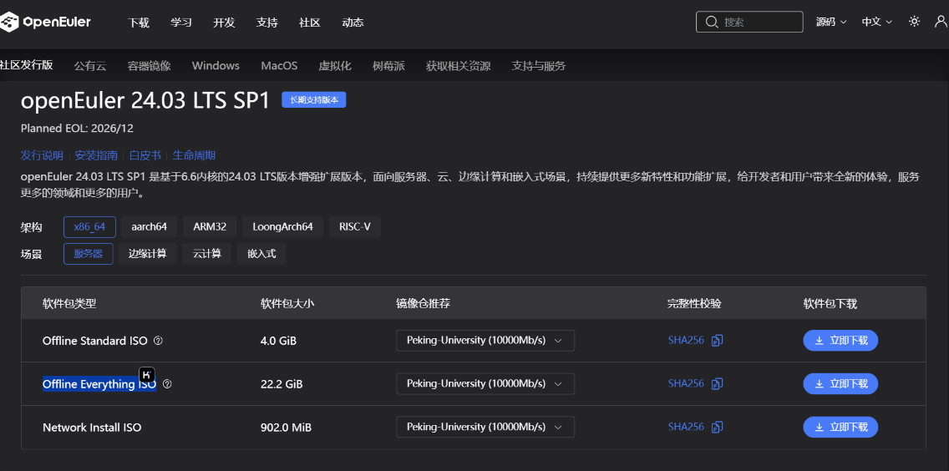Toggle the light/dark theme sun icon
Screen dimensions: 949x471
click(x=915, y=21)
